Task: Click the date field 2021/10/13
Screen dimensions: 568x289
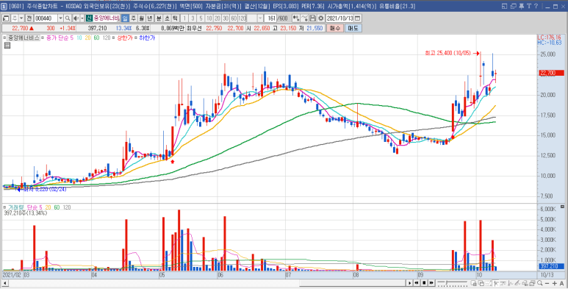Action: [x=339, y=18]
